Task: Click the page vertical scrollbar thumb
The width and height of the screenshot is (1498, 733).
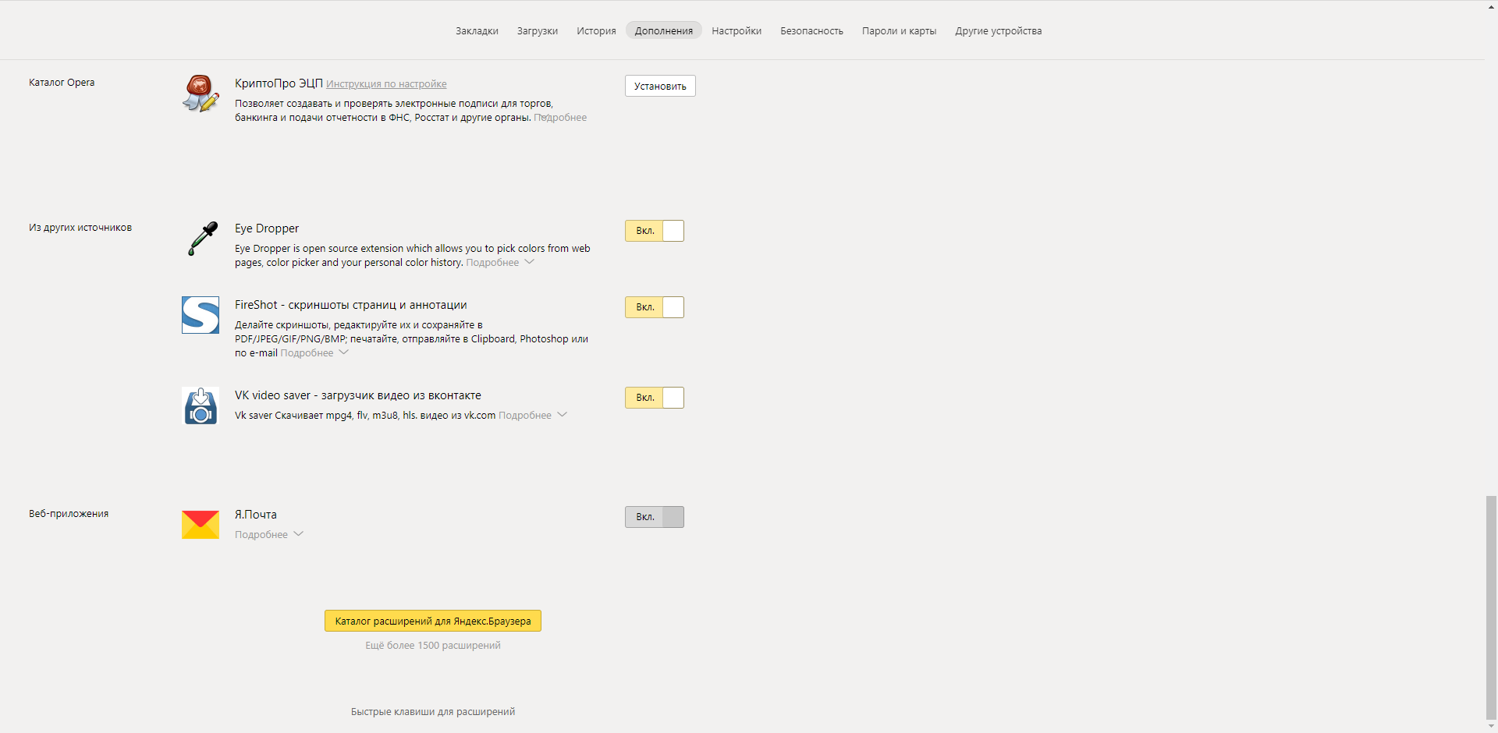Action: pyautogui.click(x=1492, y=607)
